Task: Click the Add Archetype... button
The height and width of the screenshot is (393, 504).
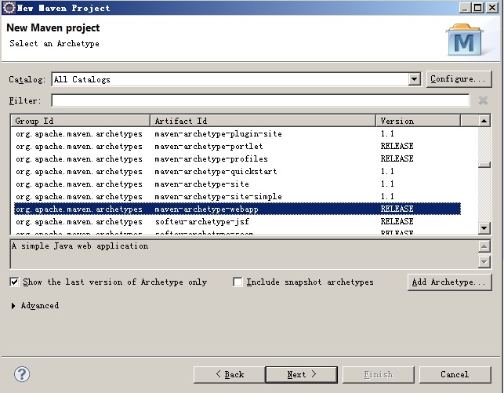Action: point(449,282)
